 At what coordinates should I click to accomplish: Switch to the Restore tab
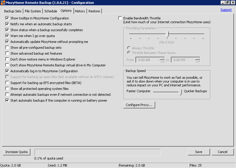[x=94, y=11]
